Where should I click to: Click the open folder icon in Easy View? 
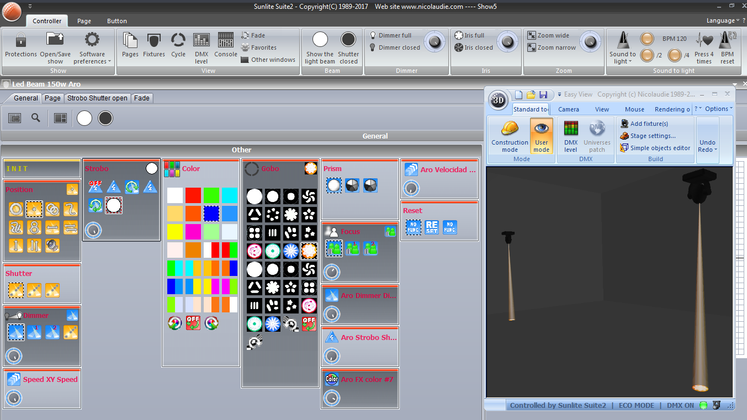coord(531,94)
